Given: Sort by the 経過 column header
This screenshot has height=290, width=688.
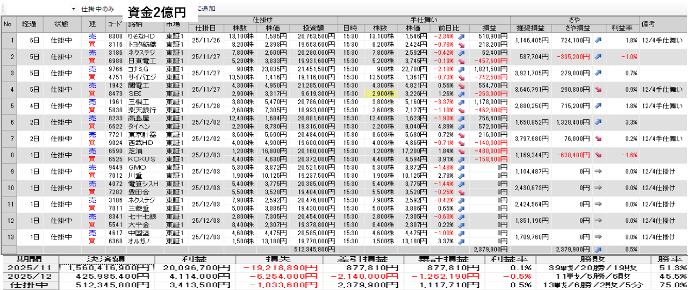Looking at the screenshot, I should click(29, 24).
